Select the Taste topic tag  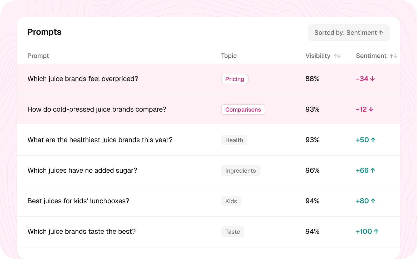(x=233, y=232)
